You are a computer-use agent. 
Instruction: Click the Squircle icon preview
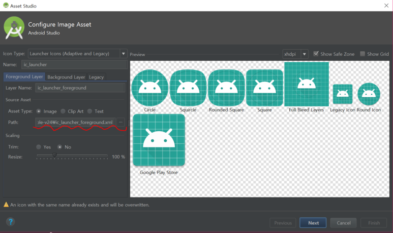[188, 88]
